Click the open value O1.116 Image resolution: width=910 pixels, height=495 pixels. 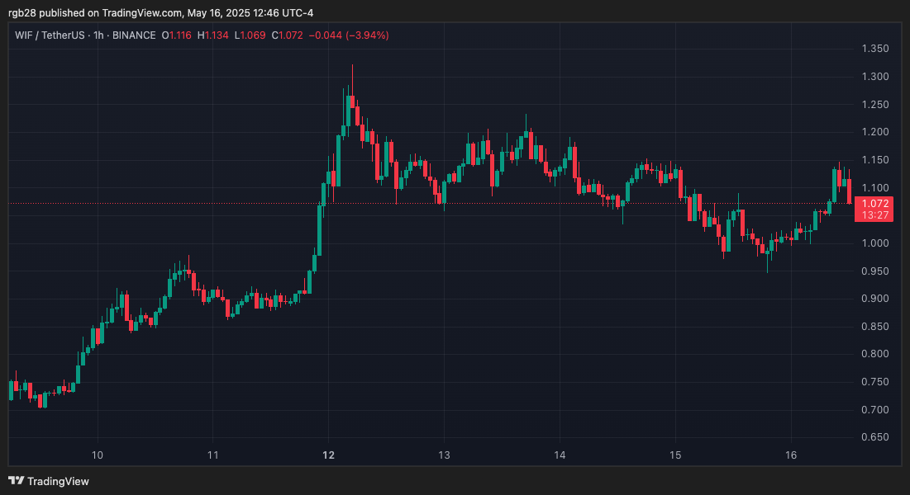(176, 35)
